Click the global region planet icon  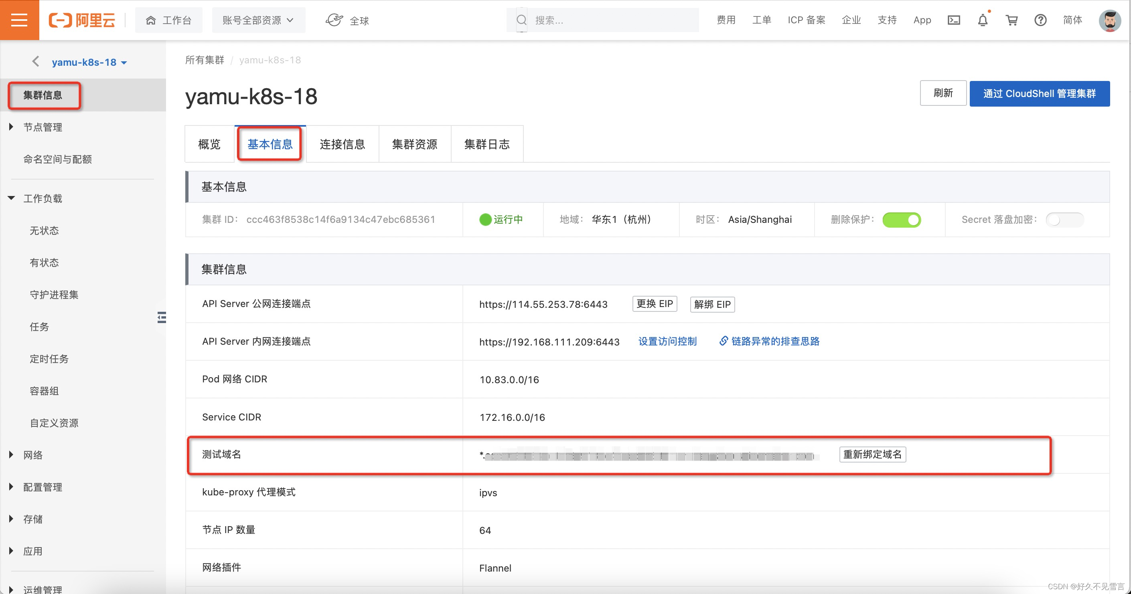[334, 20]
